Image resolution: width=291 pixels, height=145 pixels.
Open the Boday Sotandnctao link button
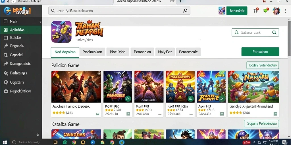click(263, 65)
